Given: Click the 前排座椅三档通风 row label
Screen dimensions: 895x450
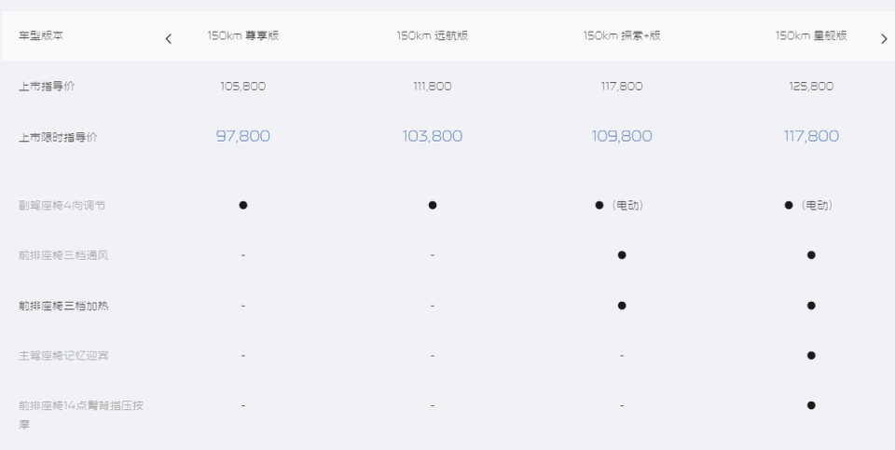Looking at the screenshot, I should 63,255.
